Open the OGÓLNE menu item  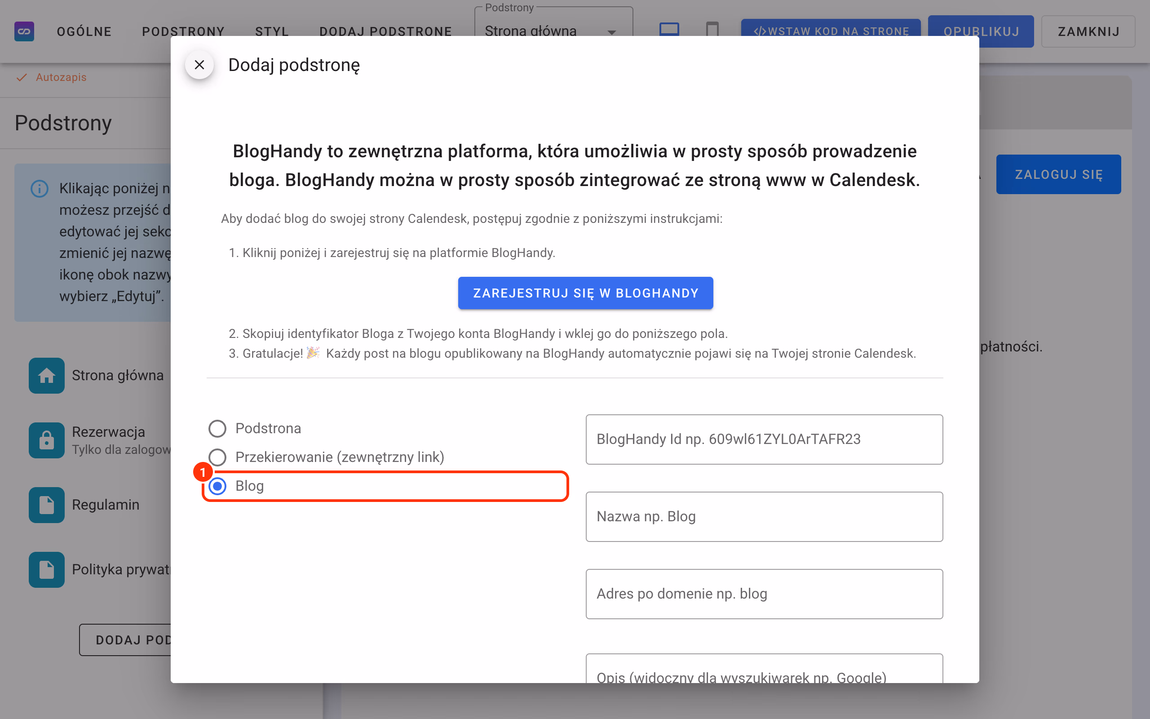84,31
